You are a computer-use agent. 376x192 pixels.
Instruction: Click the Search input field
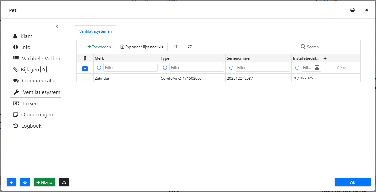[330, 47]
